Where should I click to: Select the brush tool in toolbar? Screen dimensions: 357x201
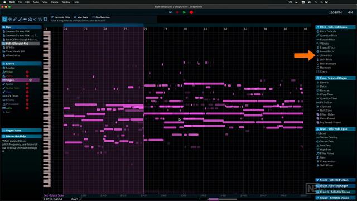[x=20, y=20]
